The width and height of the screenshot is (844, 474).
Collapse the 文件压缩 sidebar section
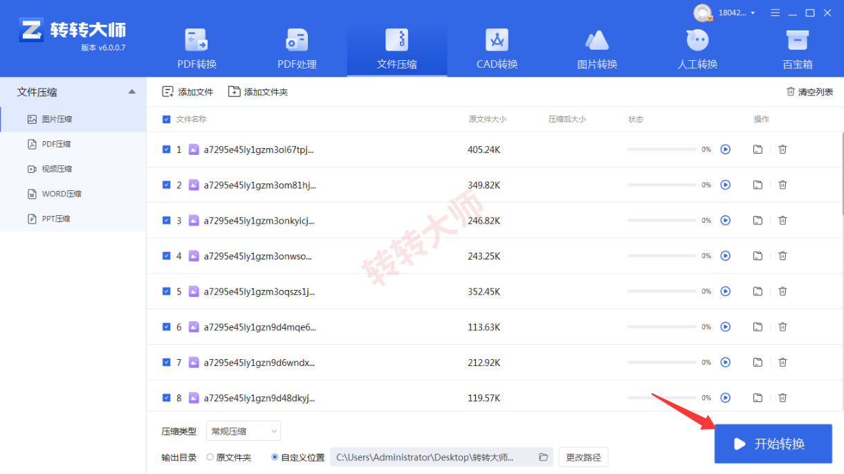132,92
